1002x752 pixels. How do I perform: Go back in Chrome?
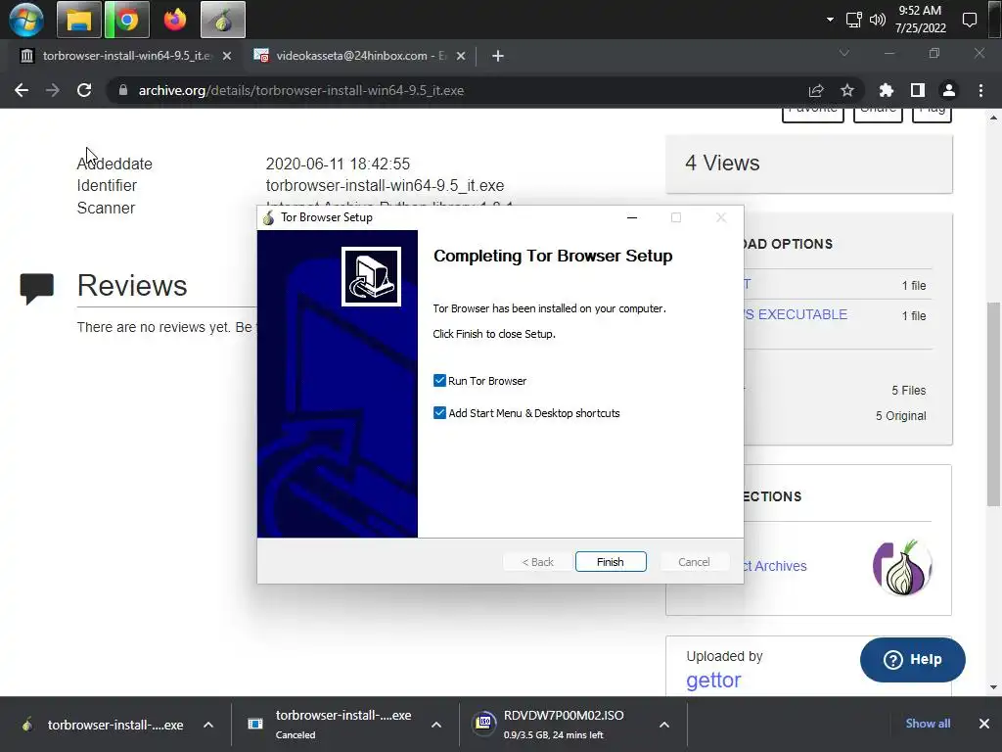pos(22,90)
